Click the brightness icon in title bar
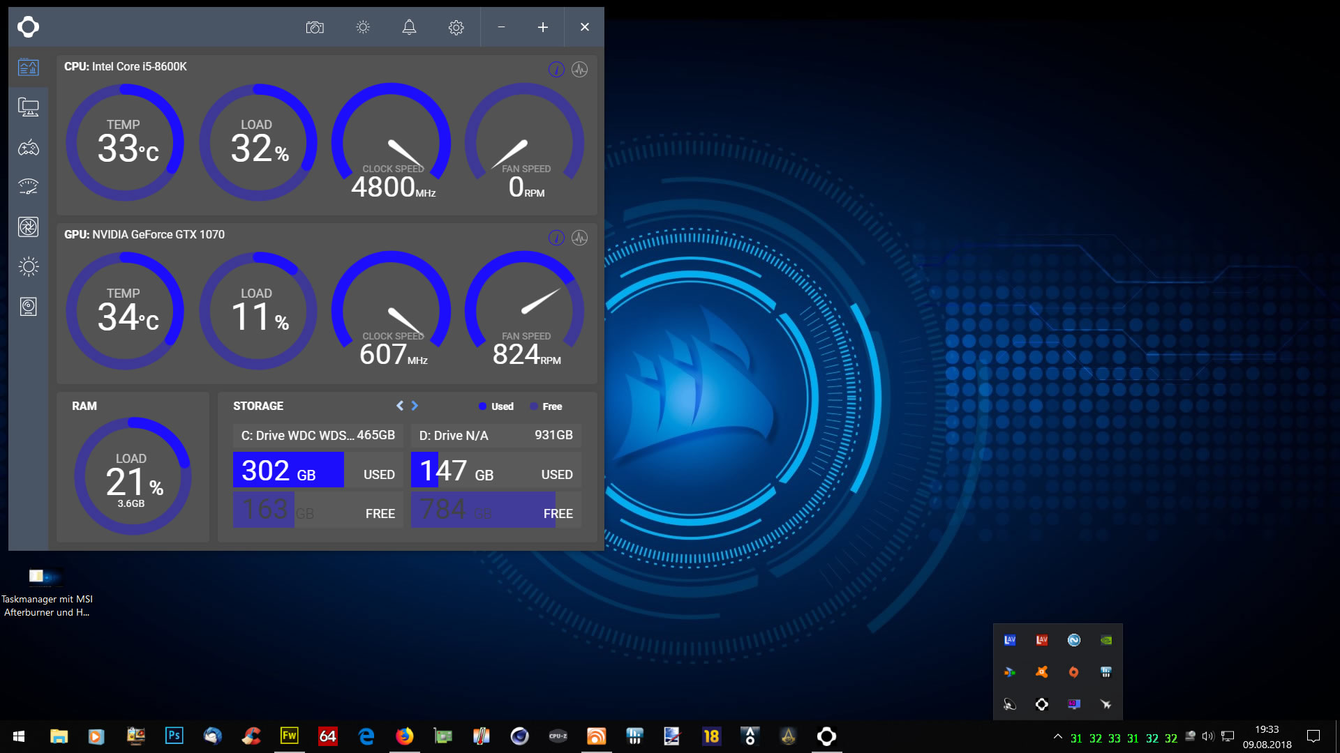The width and height of the screenshot is (1340, 753). 363,27
